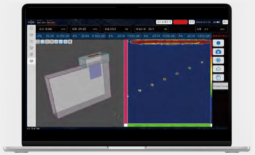This screenshot has width=255, height=155.
Task: Select the highlighted bottom icon in left sidebar
Action: pyautogui.click(x=32, y=61)
